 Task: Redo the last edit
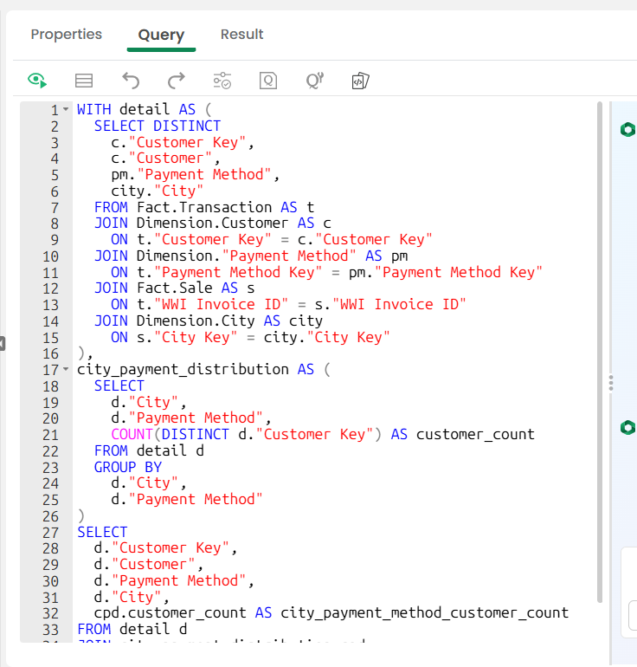tap(177, 81)
